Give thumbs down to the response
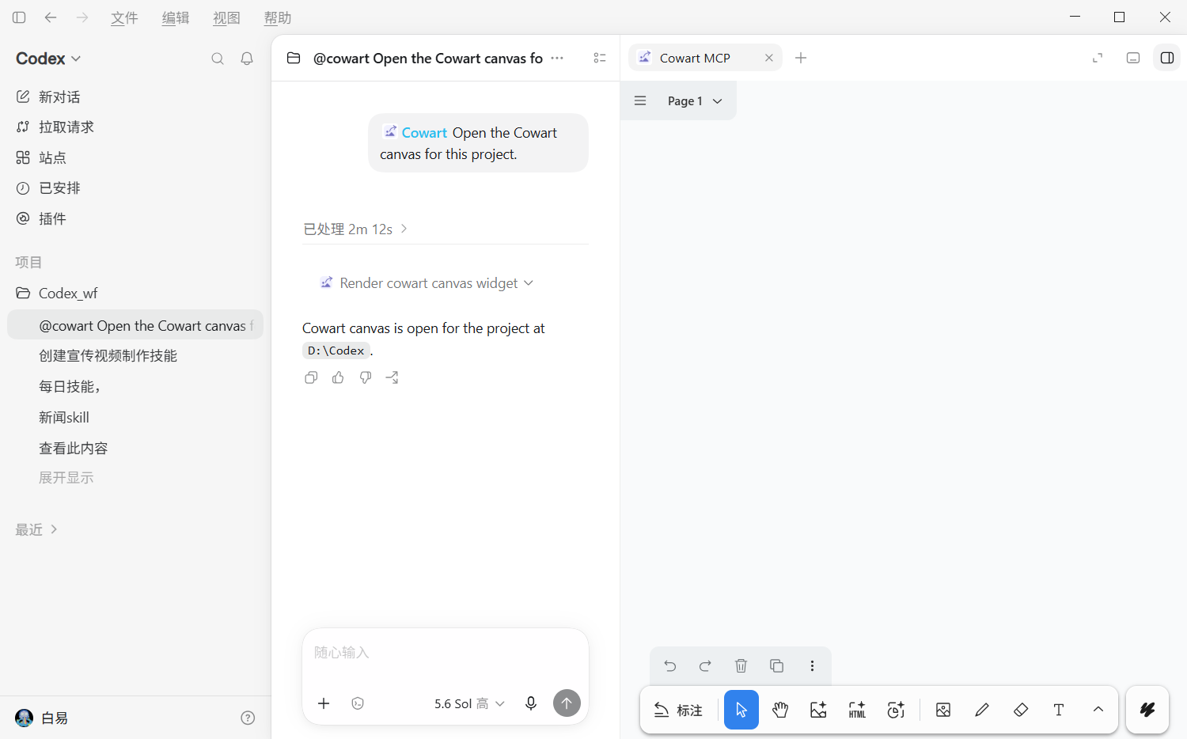This screenshot has width=1187, height=739. tap(366, 377)
